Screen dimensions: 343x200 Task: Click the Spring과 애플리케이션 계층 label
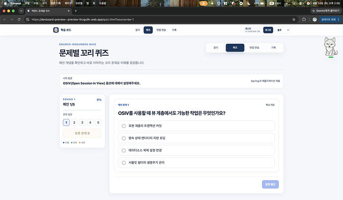(x=265, y=81)
